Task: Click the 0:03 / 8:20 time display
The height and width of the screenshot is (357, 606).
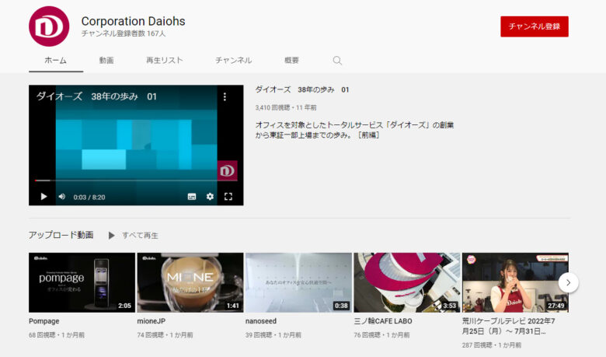Action: 89,198
